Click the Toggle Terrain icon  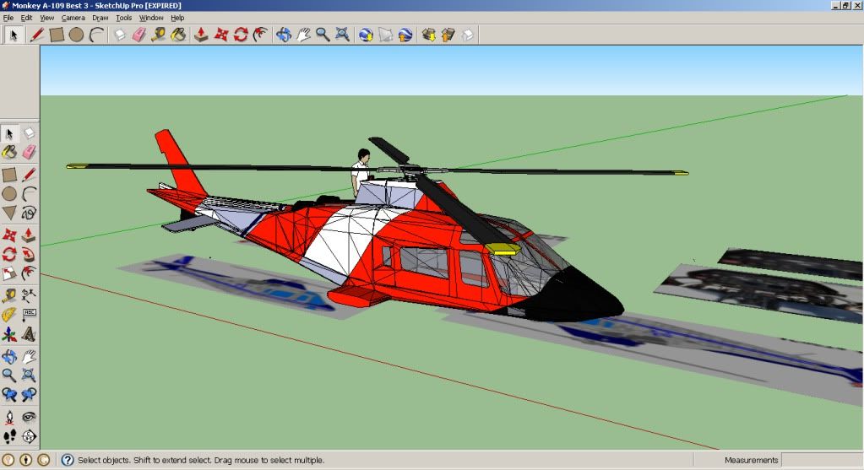tap(386, 35)
